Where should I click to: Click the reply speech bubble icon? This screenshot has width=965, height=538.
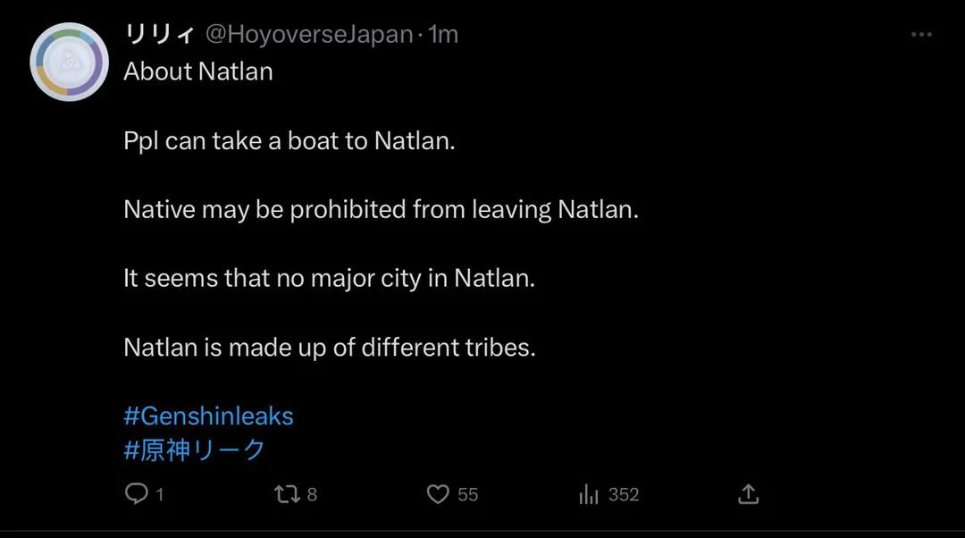point(136,493)
